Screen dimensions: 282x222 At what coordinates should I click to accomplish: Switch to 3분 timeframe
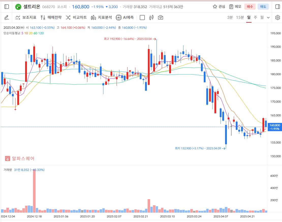click(x=230, y=18)
